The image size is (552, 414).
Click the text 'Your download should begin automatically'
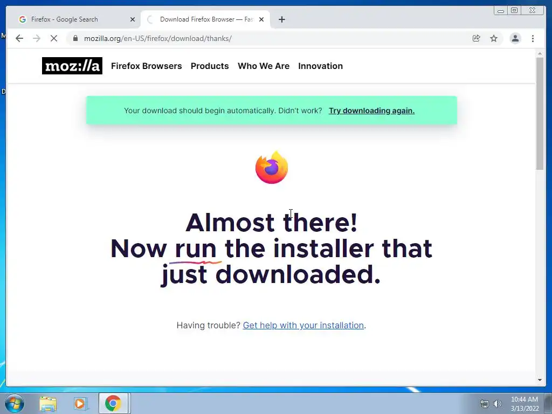tap(201, 111)
